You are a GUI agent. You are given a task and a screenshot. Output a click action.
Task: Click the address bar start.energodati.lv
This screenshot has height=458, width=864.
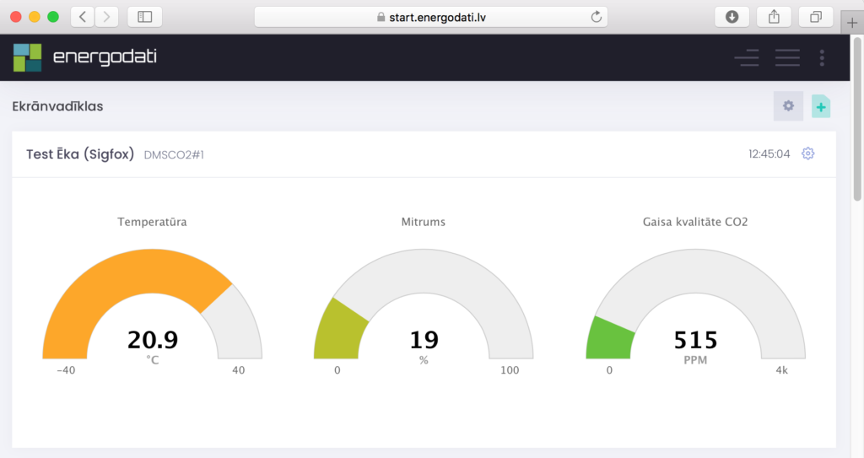click(431, 17)
